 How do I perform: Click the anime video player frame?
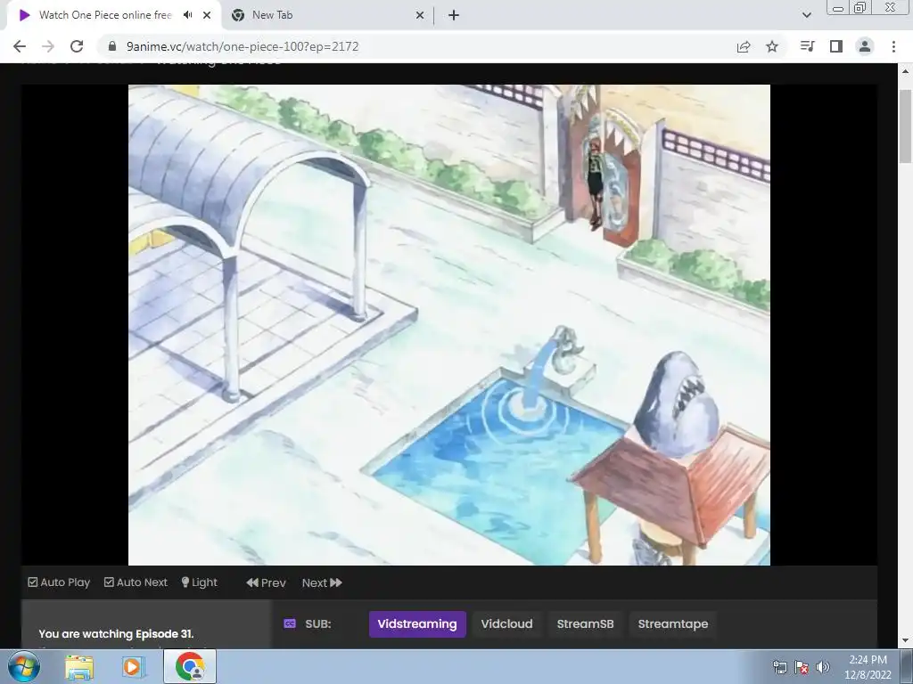coord(449,324)
